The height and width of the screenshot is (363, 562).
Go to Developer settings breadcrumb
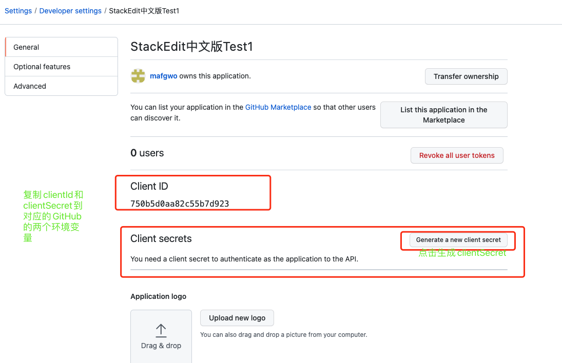(70, 11)
